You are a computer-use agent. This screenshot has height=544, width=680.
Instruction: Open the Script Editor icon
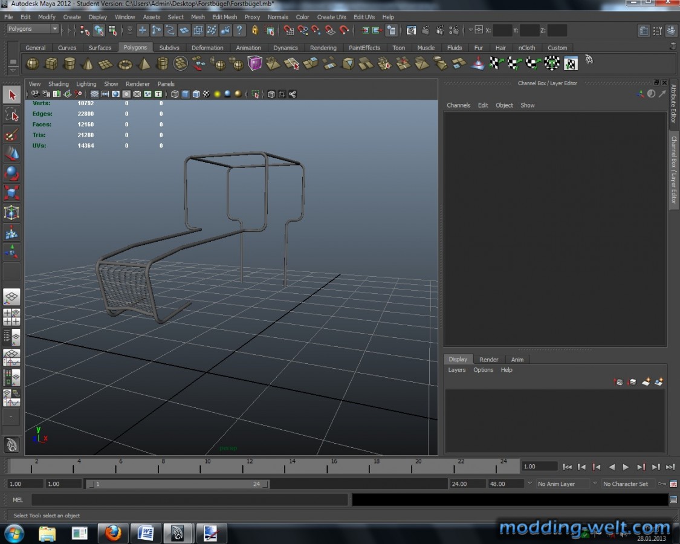click(673, 500)
